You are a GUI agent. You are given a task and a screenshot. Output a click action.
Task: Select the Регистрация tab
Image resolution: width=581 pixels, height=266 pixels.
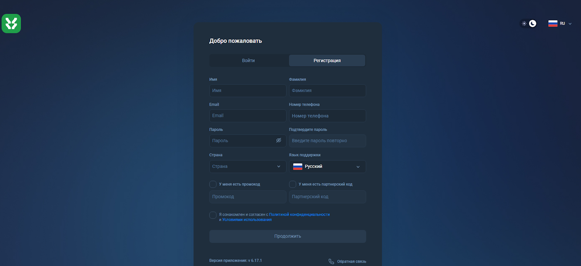(x=327, y=60)
